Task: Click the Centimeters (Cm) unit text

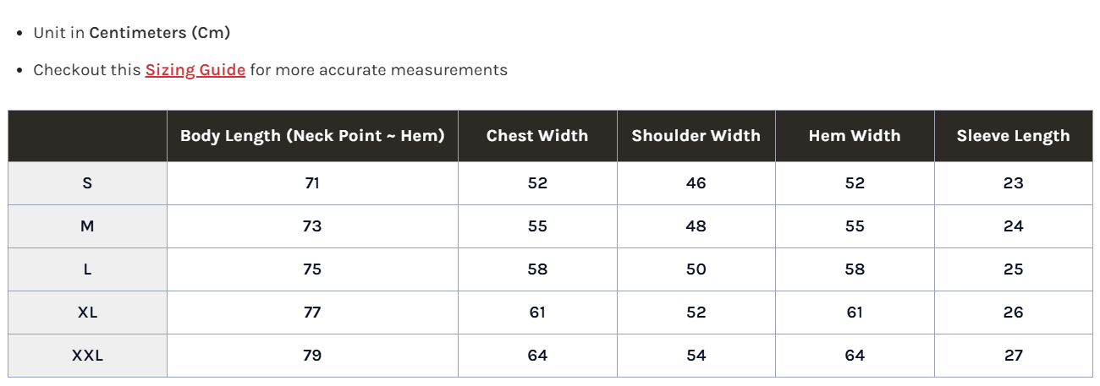Action: tap(160, 33)
